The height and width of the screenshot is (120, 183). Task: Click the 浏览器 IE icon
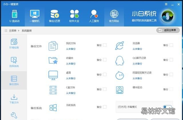tap(120, 46)
